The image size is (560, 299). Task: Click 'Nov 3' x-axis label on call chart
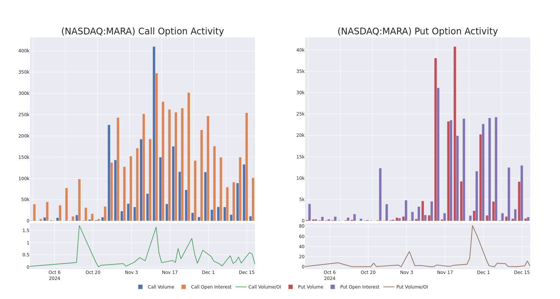pyautogui.click(x=131, y=272)
